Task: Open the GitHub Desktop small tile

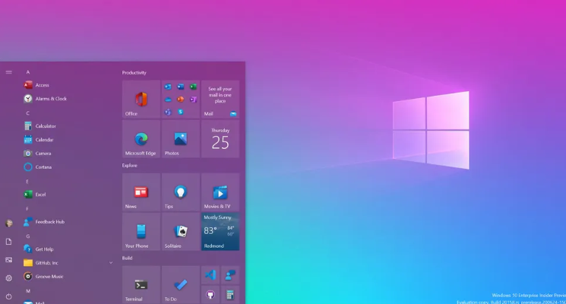Action: click(210, 295)
